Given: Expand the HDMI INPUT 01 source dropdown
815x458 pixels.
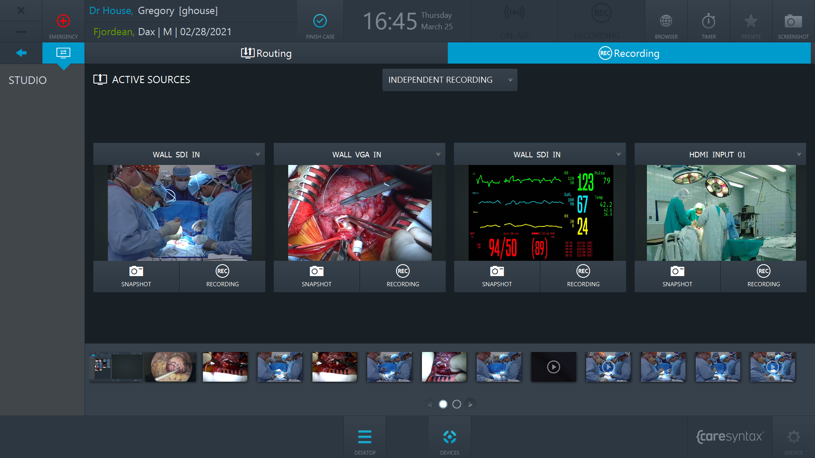Looking at the screenshot, I should [x=799, y=154].
